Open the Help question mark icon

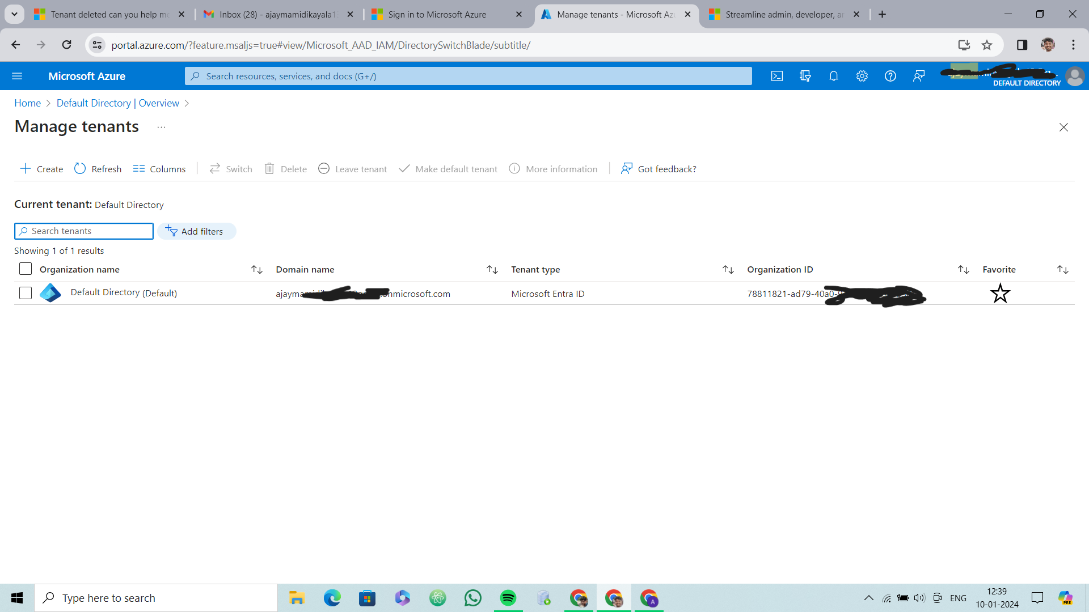[x=890, y=76]
